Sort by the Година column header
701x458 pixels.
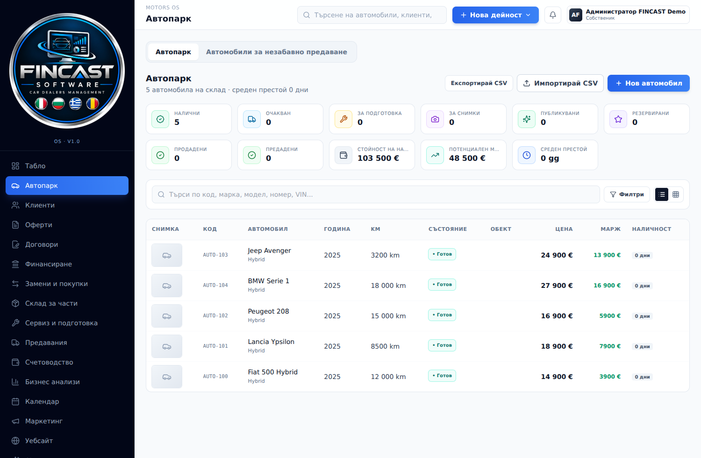click(337, 229)
